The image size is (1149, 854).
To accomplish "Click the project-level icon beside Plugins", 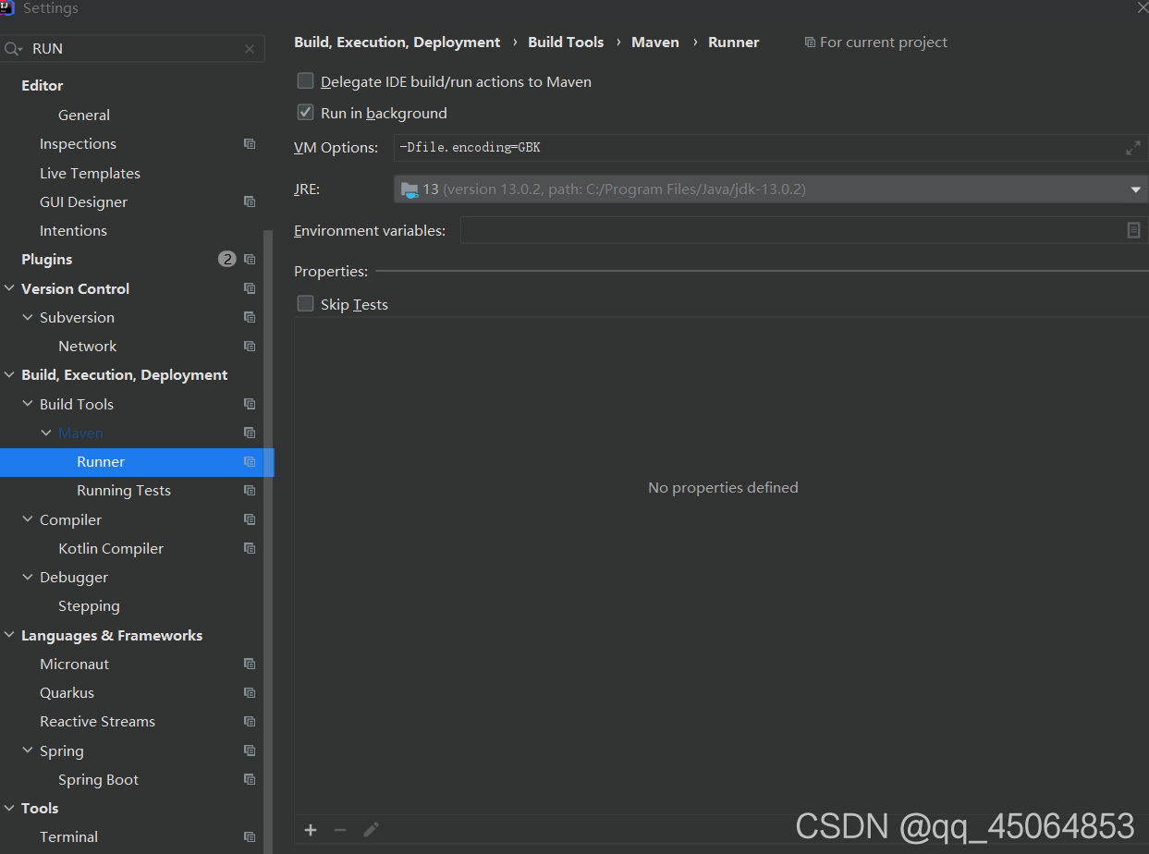I will click(x=250, y=260).
